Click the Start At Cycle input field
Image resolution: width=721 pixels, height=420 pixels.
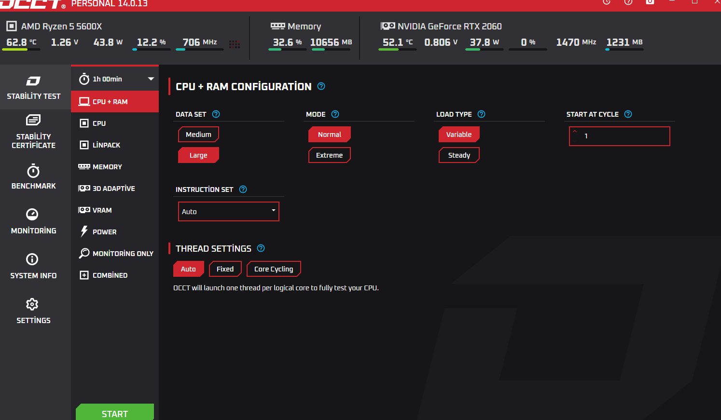coord(620,136)
